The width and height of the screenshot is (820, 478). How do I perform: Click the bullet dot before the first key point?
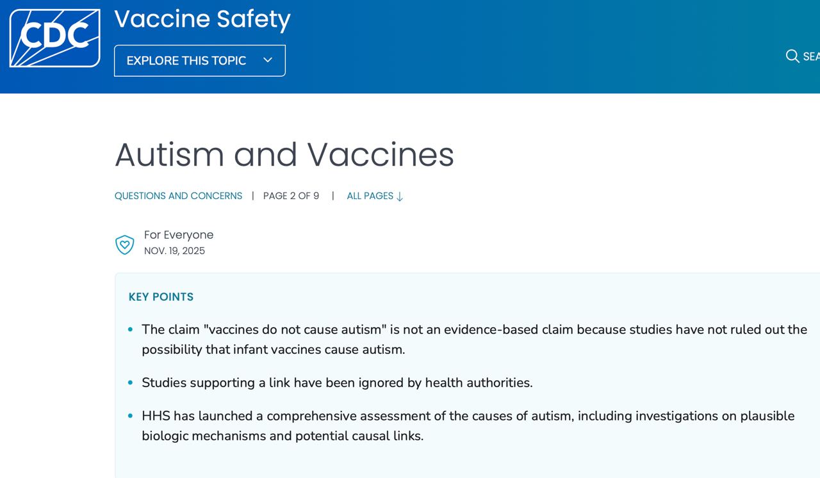point(131,330)
